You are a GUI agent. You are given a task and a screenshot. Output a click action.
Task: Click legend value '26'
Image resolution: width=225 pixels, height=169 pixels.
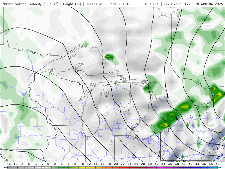click(136, 164)
